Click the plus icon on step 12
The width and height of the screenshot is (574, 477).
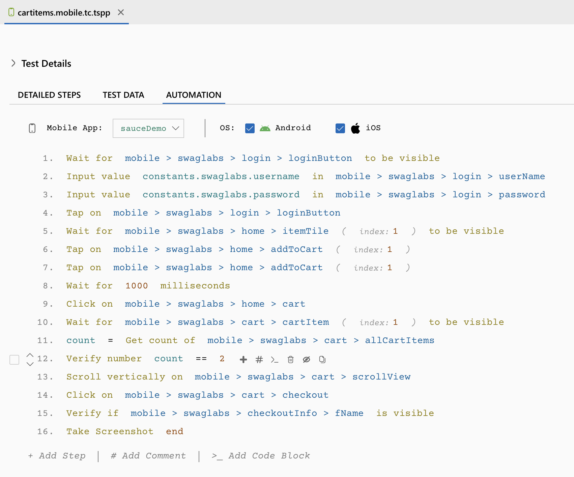coord(243,360)
